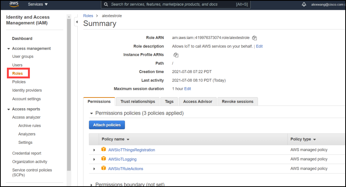The width and height of the screenshot is (346, 187).
Task: Sort by Policy type column
Action: click(303, 139)
